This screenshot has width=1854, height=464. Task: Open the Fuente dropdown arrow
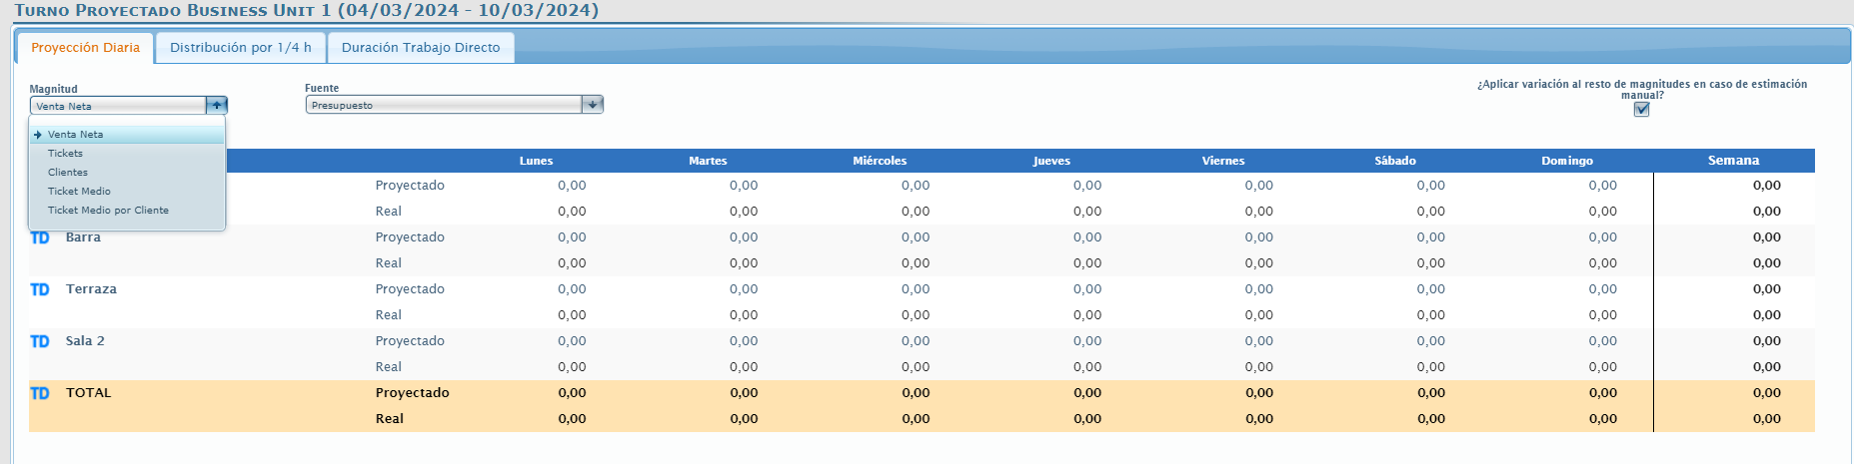click(593, 105)
